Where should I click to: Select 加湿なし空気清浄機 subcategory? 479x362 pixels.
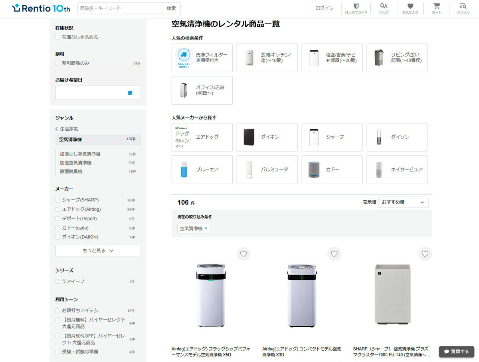pyautogui.click(x=80, y=154)
